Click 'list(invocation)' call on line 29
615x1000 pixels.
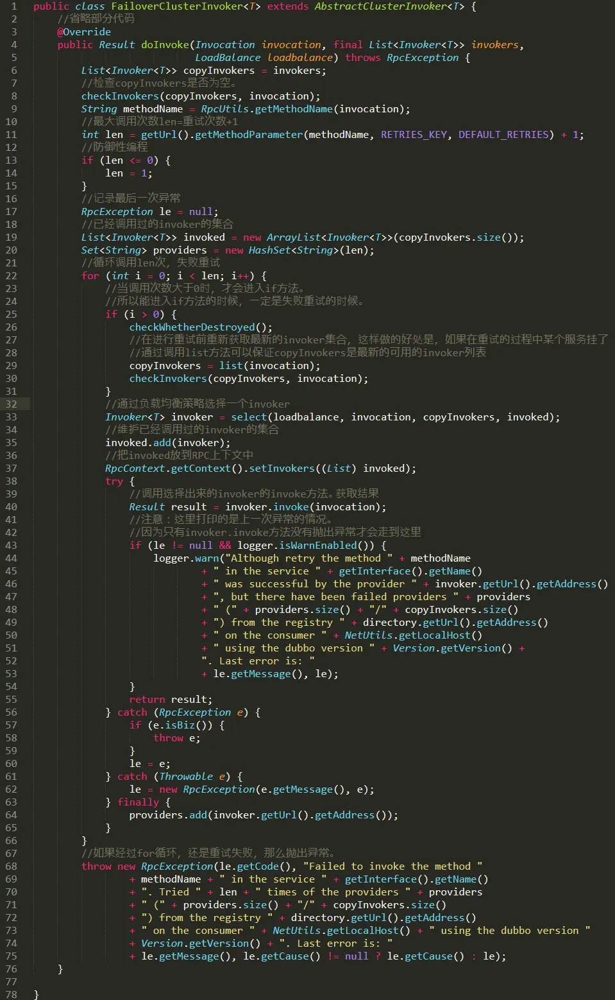pos(267,366)
